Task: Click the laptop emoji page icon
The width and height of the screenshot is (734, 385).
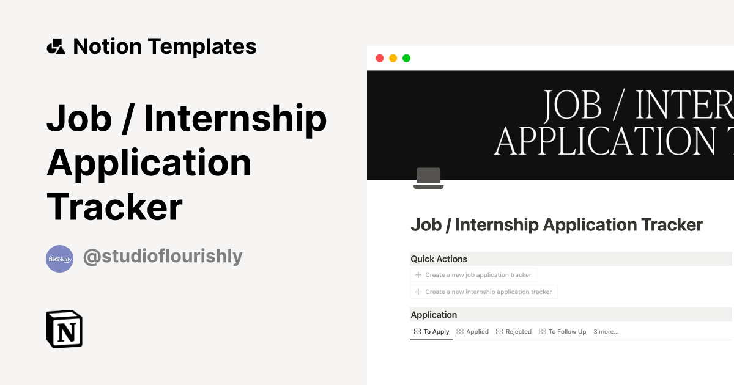Action: 428,178
